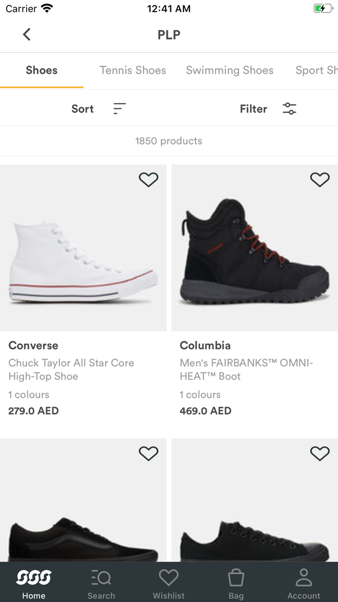Open Chuck Taylor All Star Core link

point(71,369)
